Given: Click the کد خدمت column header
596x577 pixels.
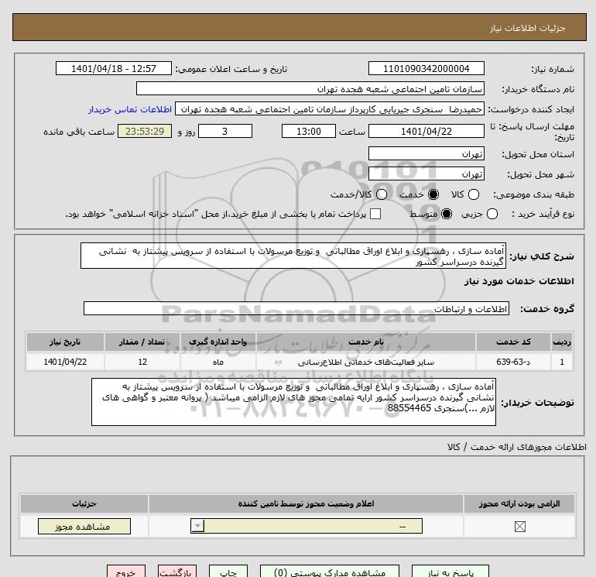Looking at the screenshot, I should tap(513, 342).
